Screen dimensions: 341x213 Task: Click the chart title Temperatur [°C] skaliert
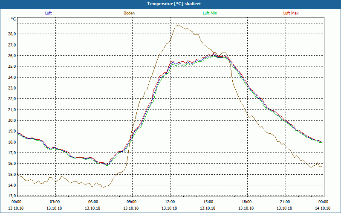pyautogui.click(x=174, y=4)
